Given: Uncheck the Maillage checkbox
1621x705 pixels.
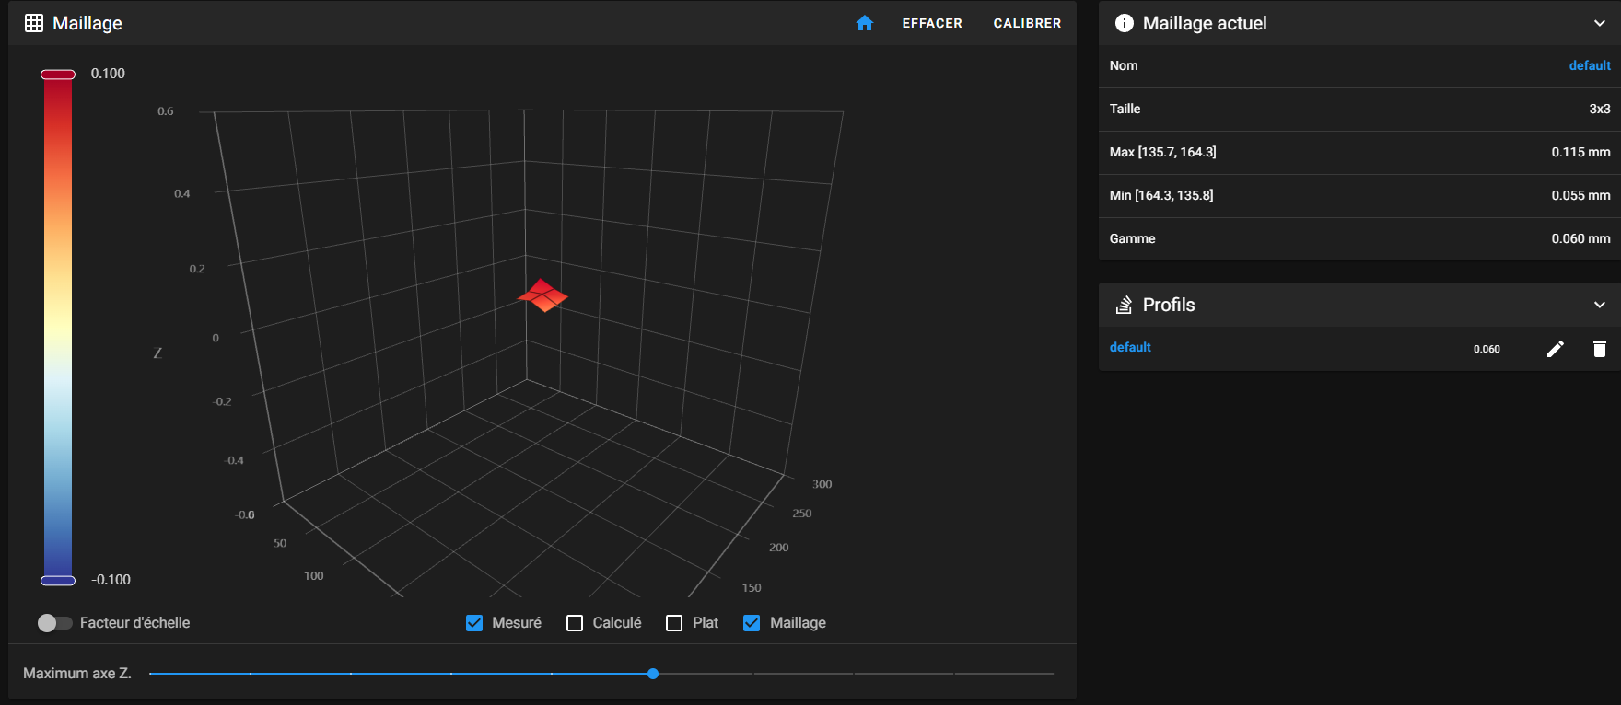Looking at the screenshot, I should coord(752,623).
